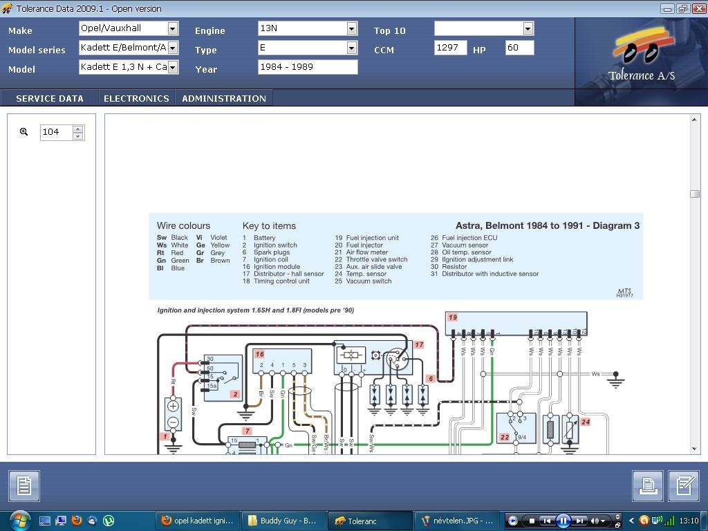Click the Next track button on the media toolbar
708x531 pixels.
click(x=580, y=521)
